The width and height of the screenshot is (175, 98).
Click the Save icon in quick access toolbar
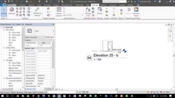[x=8, y=2]
